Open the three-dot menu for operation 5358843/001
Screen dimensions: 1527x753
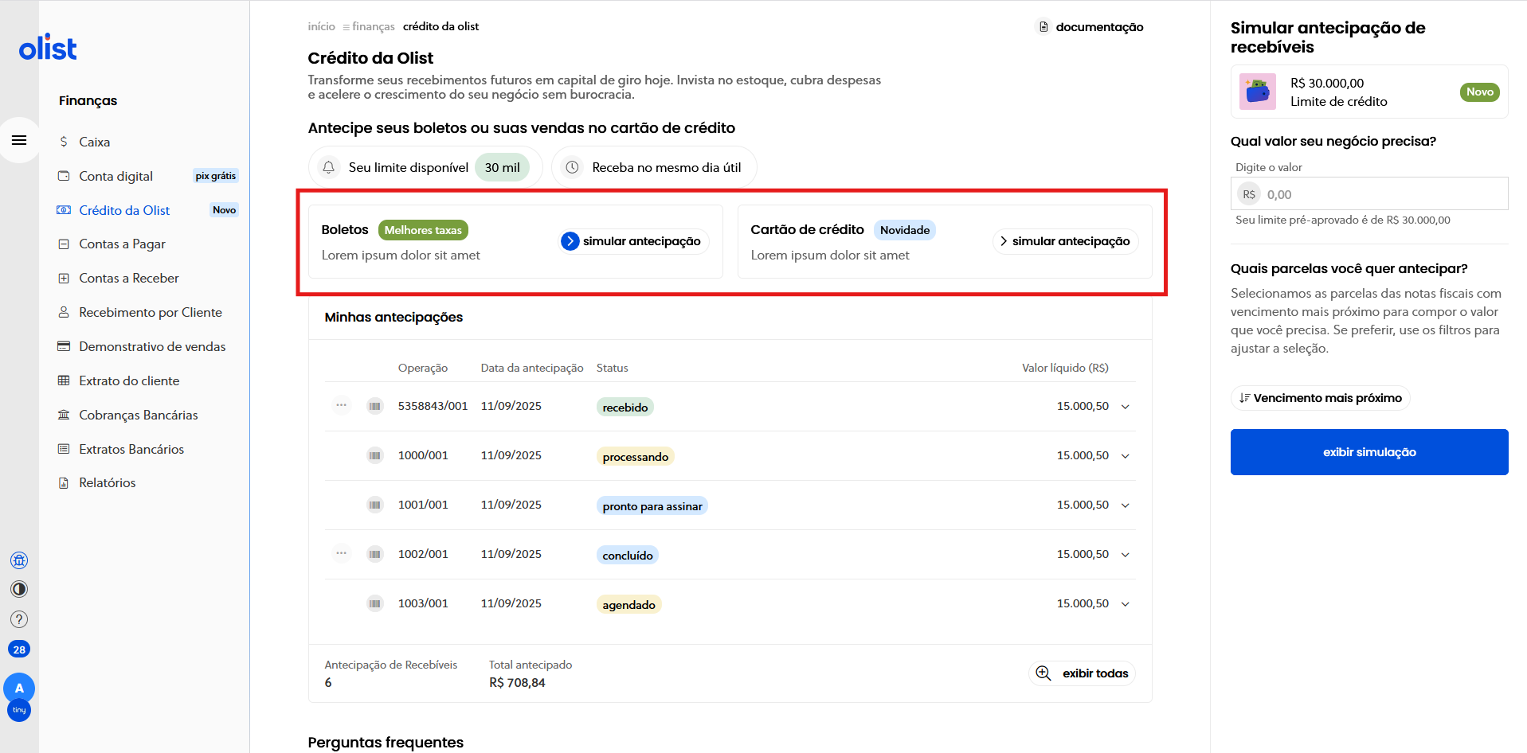pyautogui.click(x=341, y=406)
